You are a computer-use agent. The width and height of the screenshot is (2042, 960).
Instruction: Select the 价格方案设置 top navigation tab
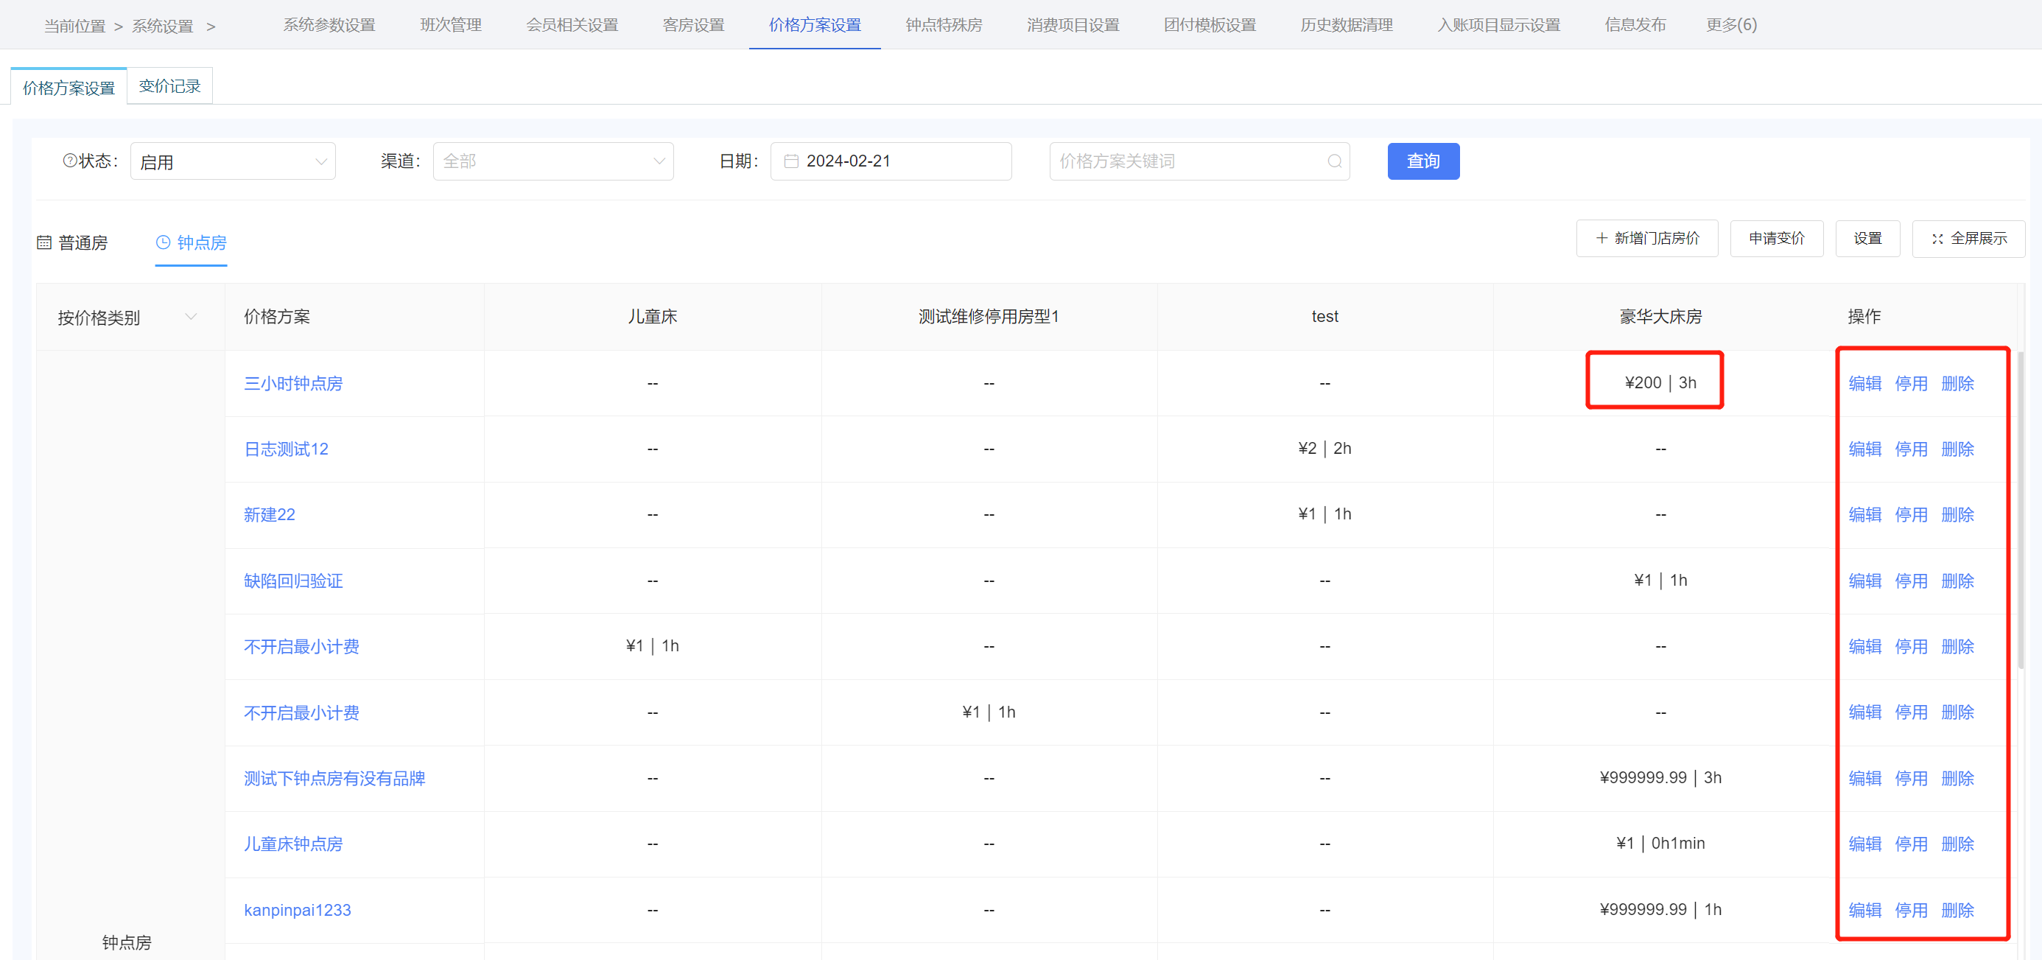[814, 24]
